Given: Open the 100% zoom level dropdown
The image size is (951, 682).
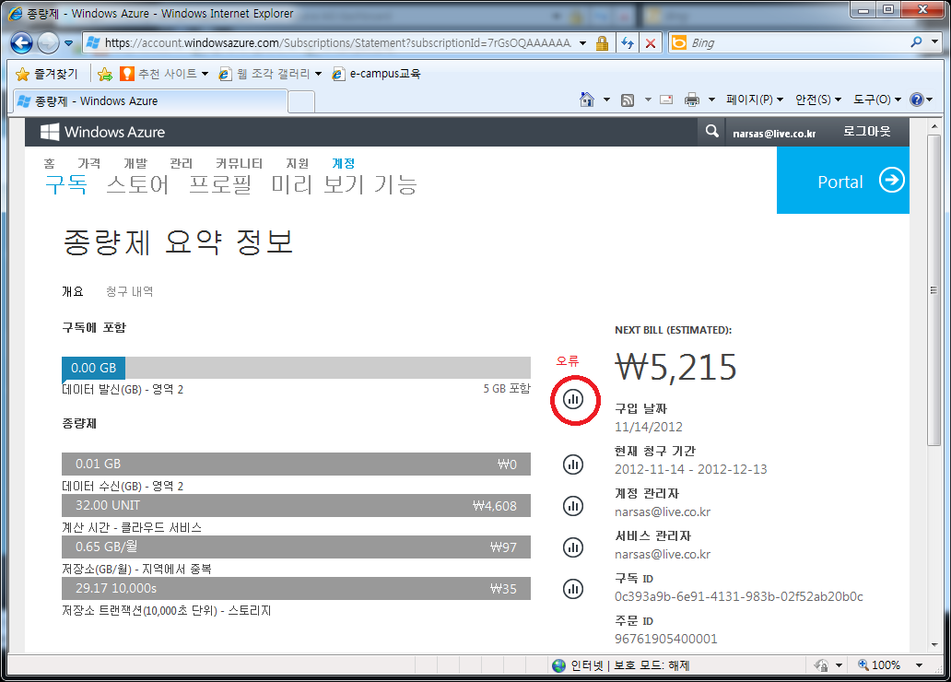Looking at the screenshot, I should 920,665.
